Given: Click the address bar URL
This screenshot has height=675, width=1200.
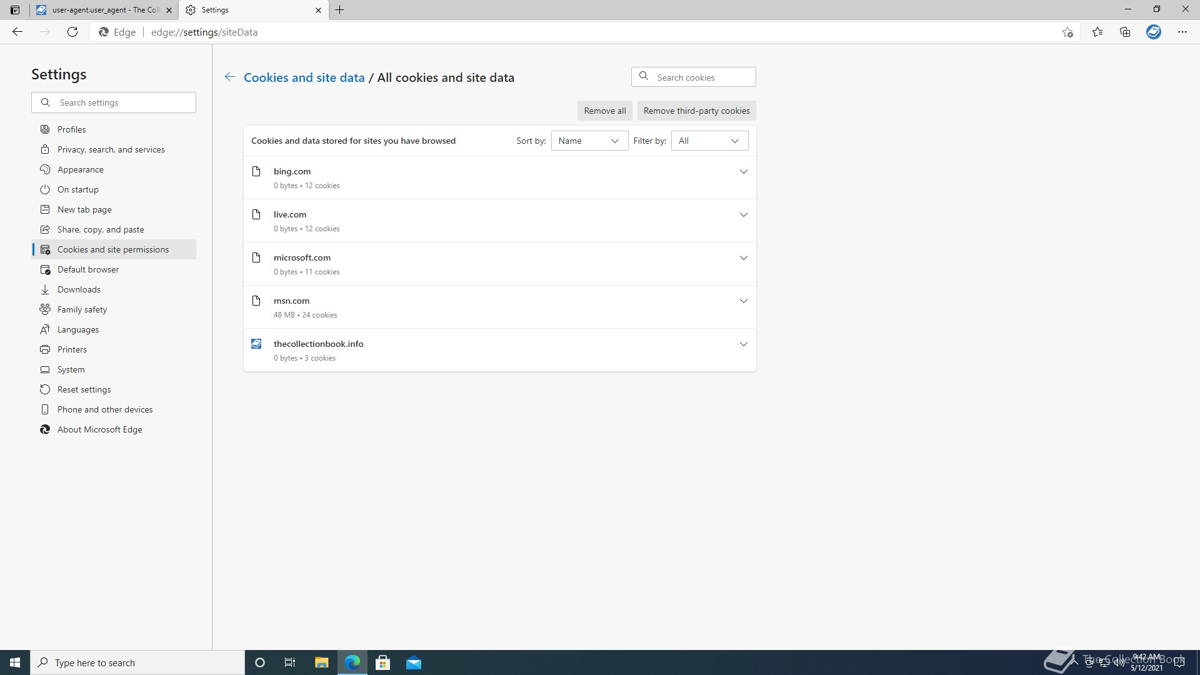Looking at the screenshot, I should [x=204, y=32].
